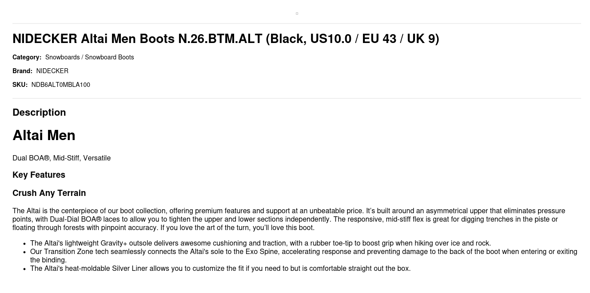Click the large "Altai Men" heading
This screenshot has height=293, width=590.
44,135
